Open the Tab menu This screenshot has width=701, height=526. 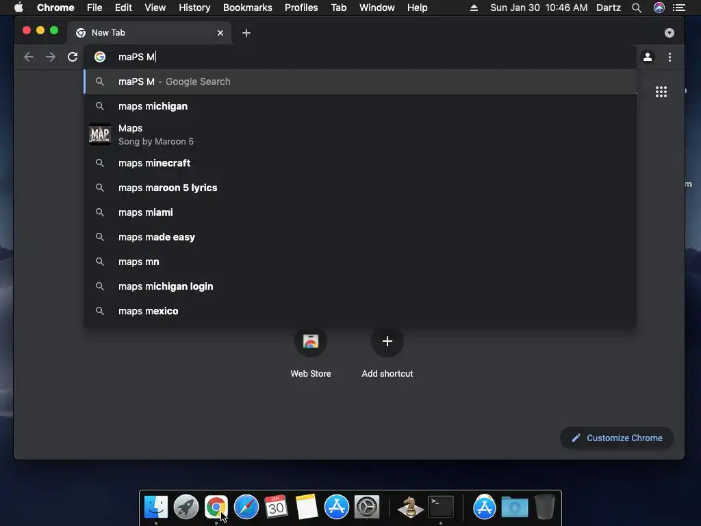tap(338, 8)
